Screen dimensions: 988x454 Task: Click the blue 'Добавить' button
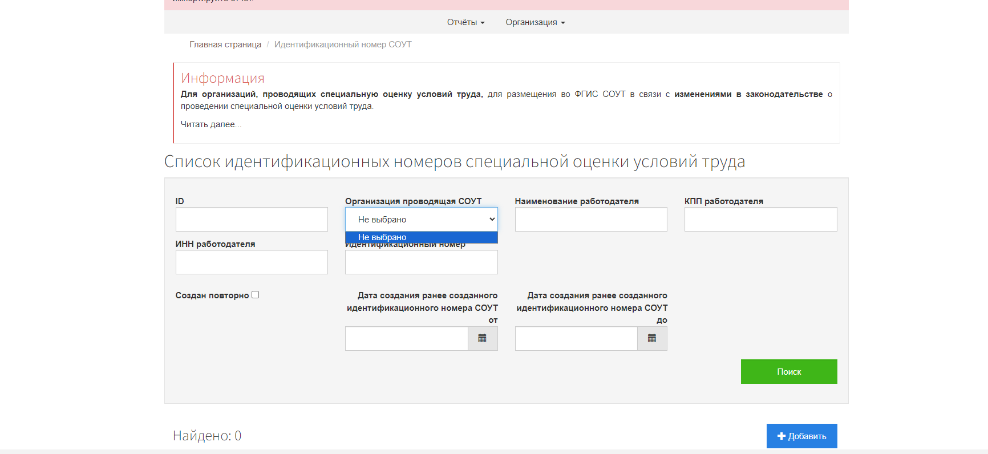[x=802, y=436]
